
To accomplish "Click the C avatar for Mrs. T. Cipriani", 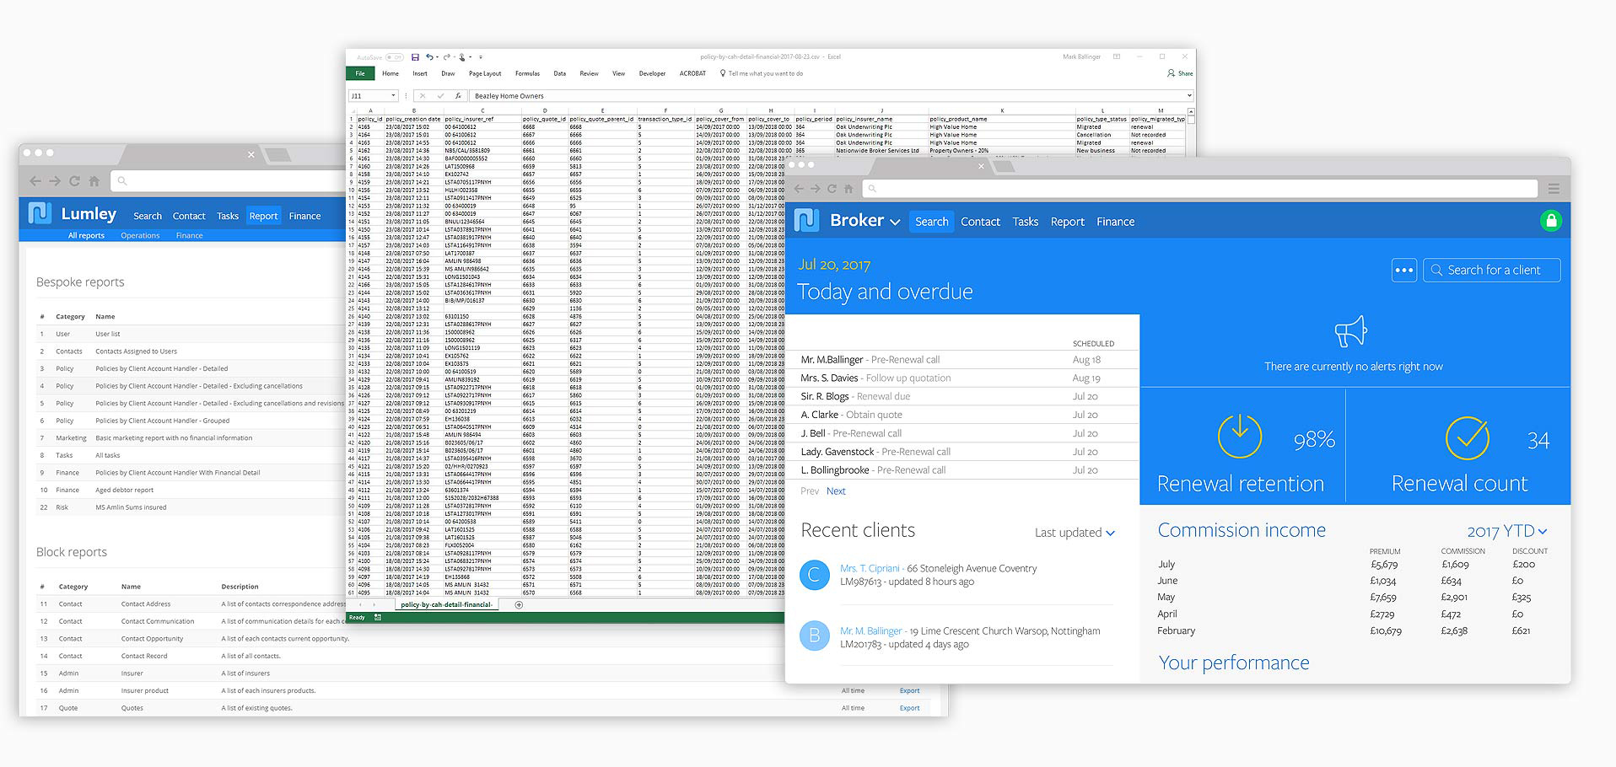I will (814, 576).
